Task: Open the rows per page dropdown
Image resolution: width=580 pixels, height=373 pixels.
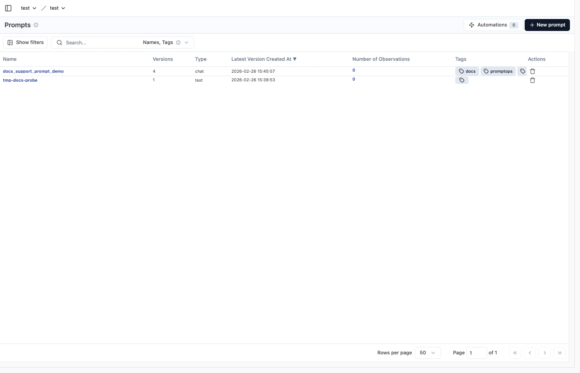Action: 427,352
